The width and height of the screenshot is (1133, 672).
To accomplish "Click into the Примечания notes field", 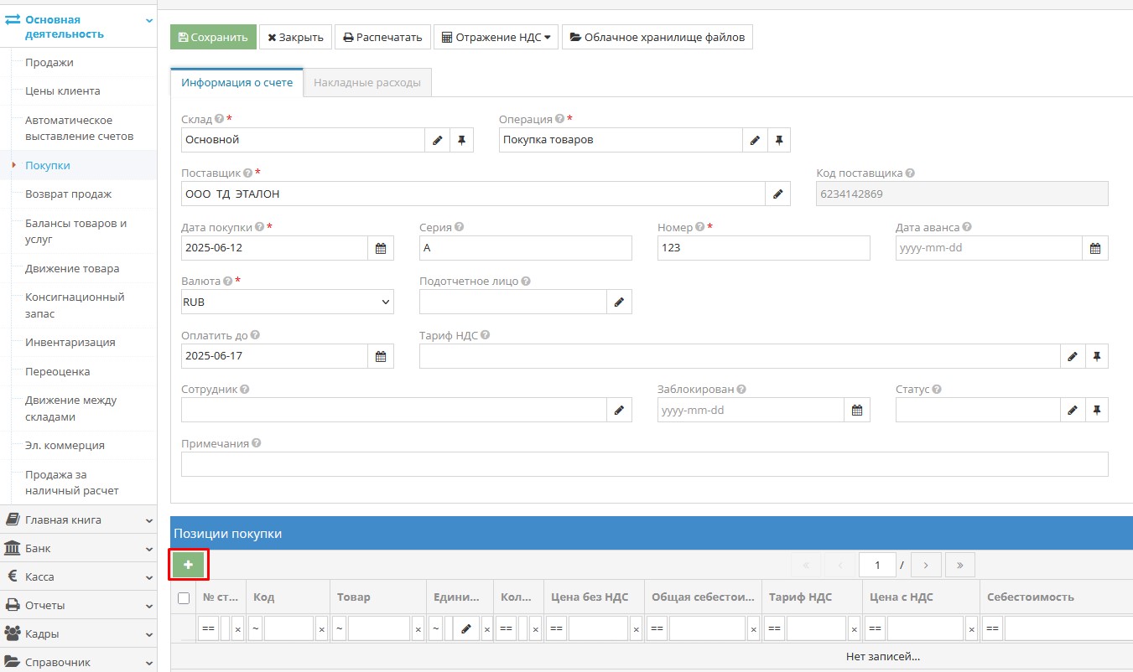I will tap(644, 464).
